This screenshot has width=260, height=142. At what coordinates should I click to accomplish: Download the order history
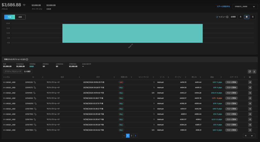coord(254,72)
